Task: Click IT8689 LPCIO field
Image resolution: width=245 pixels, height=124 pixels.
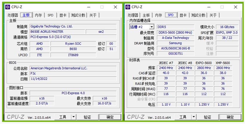Action: click(x=73, y=55)
